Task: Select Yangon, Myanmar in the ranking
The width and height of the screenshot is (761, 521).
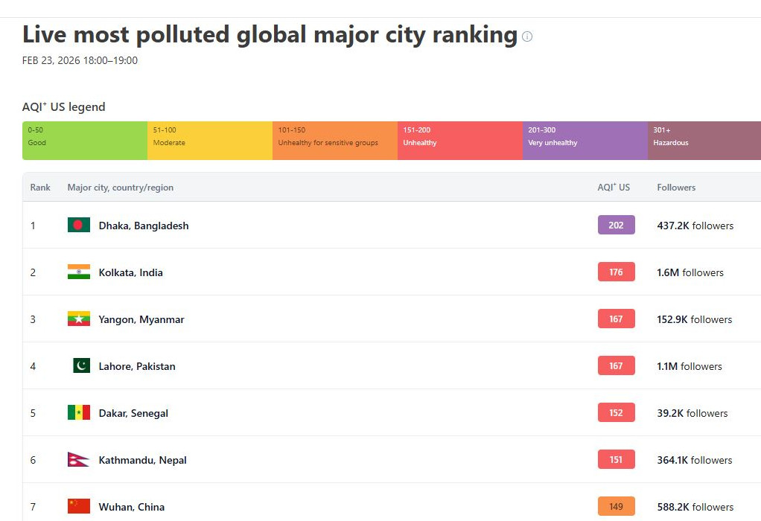Action: pos(141,319)
